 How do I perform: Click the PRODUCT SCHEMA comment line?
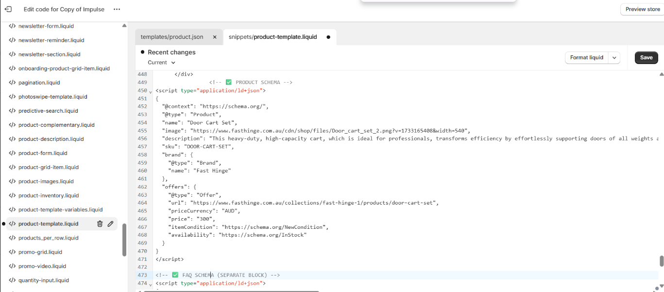click(251, 83)
